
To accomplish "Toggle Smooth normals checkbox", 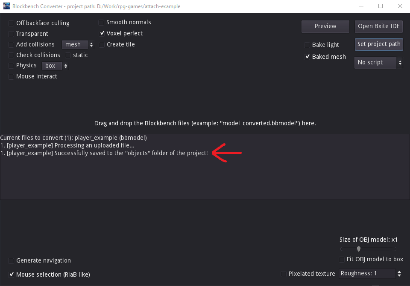I will (101, 23).
